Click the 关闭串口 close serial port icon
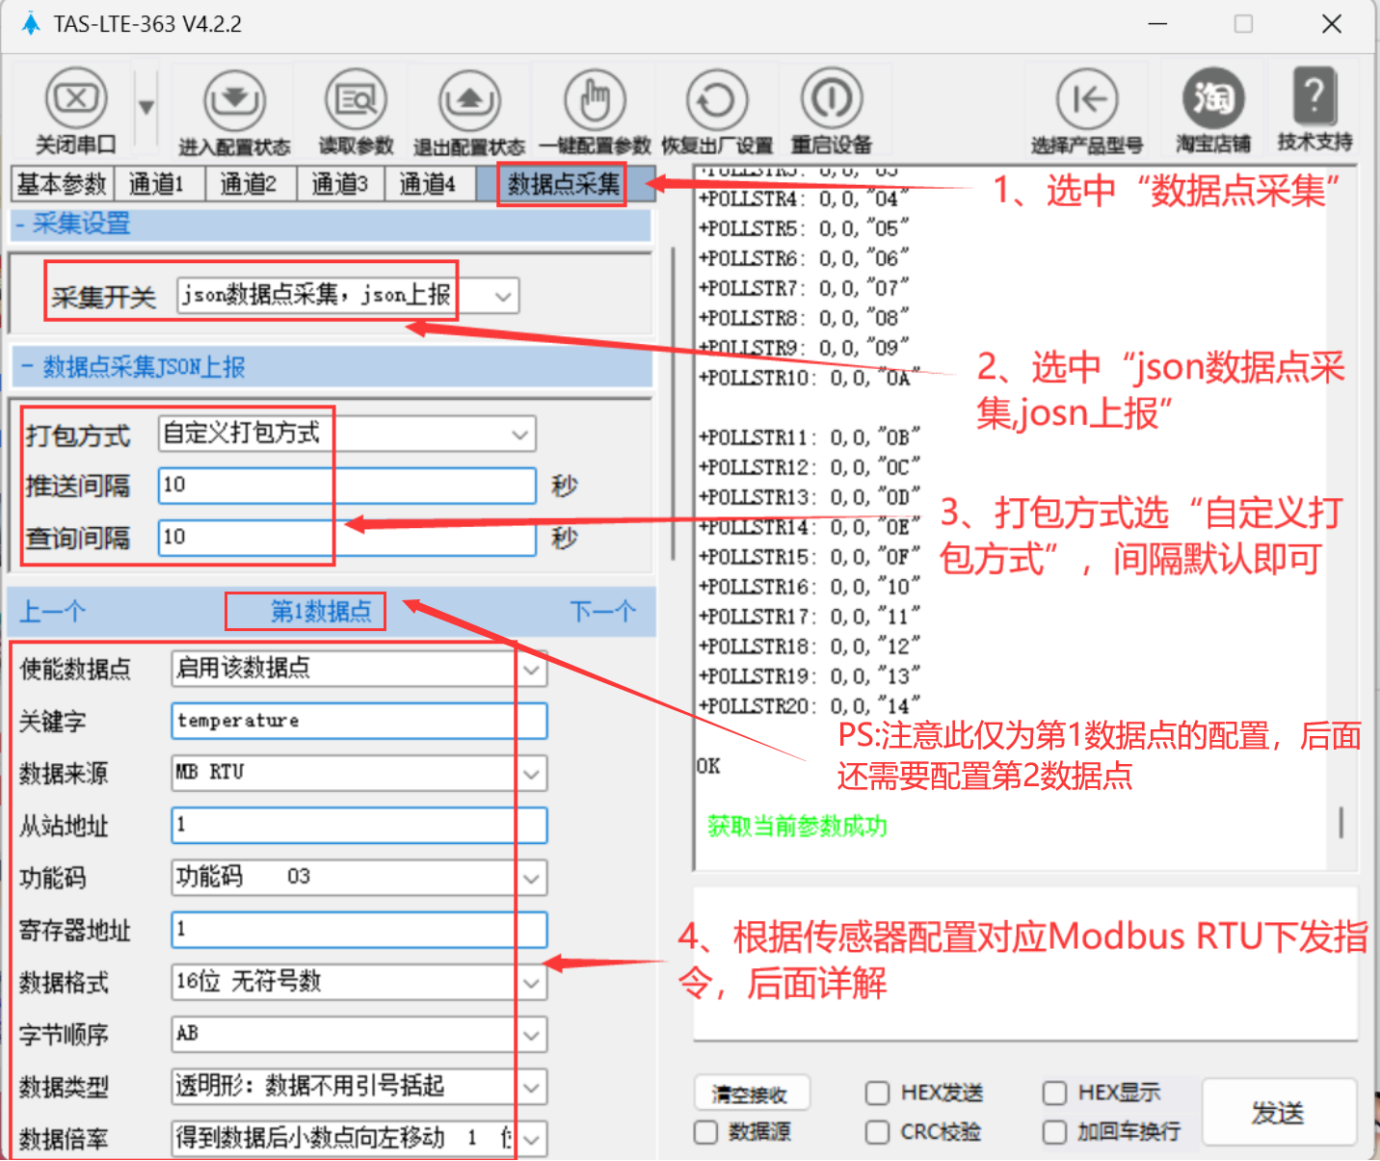 pyautogui.click(x=75, y=99)
